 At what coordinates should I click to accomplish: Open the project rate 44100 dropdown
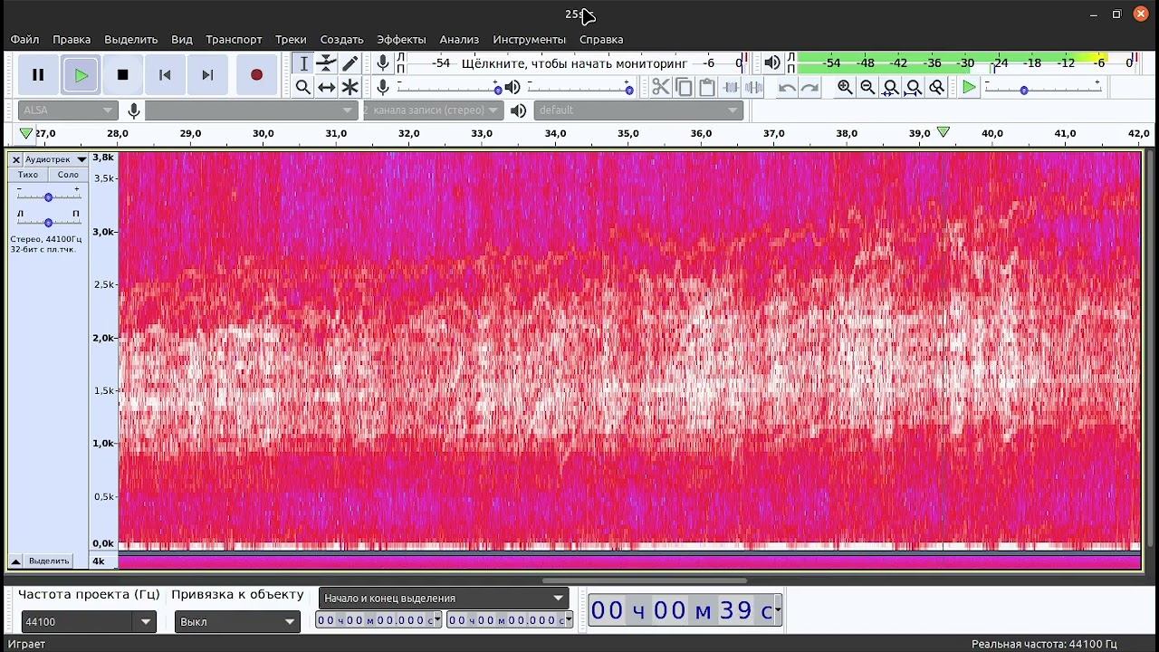click(145, 622)
